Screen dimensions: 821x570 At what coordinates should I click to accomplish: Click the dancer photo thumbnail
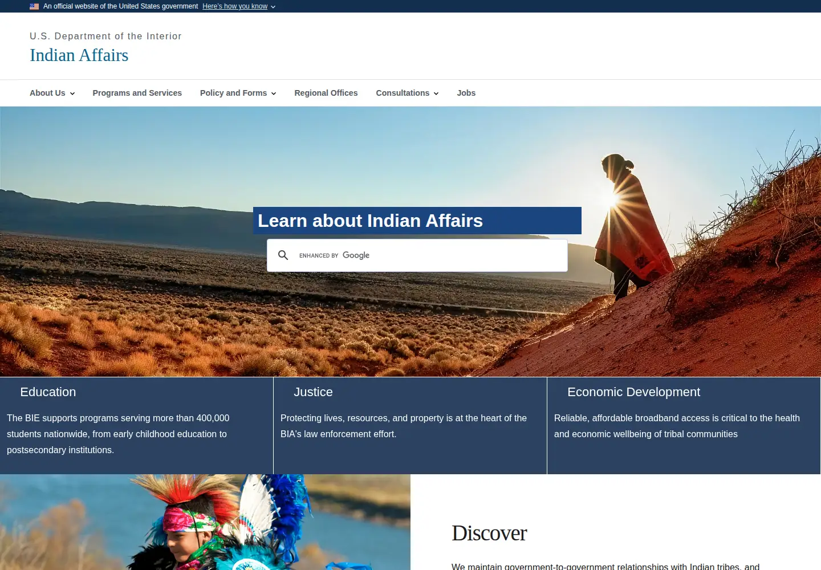click(x=205, y=522)
